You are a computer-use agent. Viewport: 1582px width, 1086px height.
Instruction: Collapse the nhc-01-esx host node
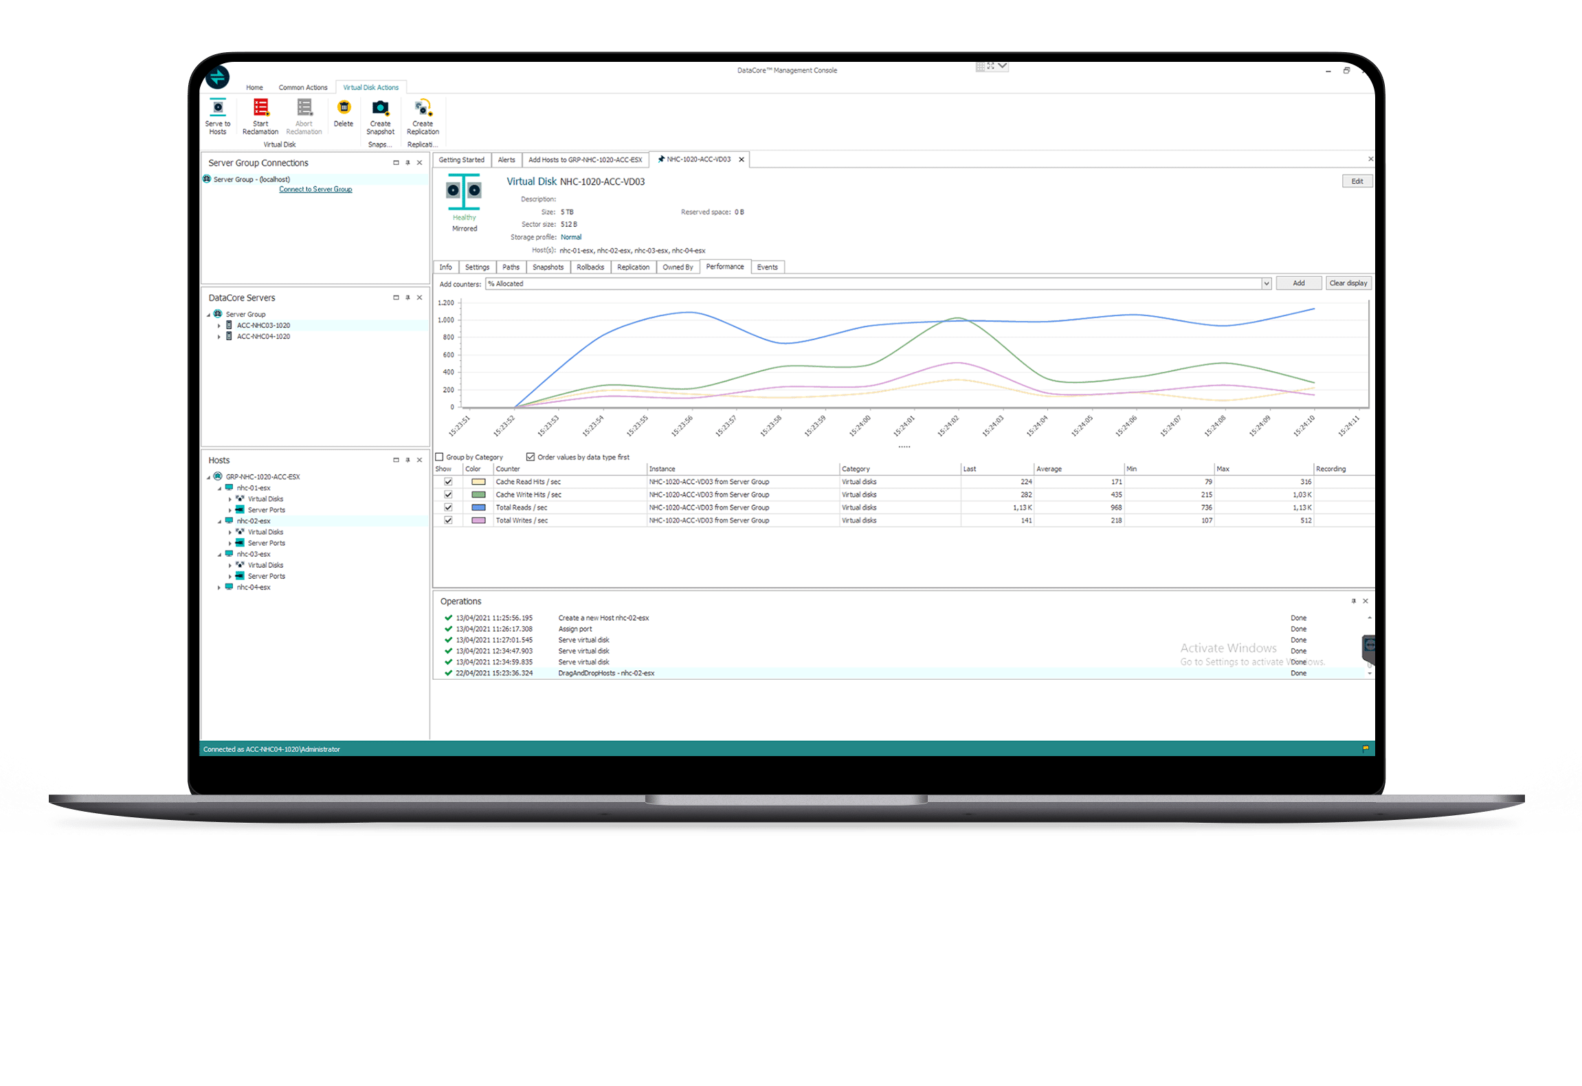click(x=220, y=488)
